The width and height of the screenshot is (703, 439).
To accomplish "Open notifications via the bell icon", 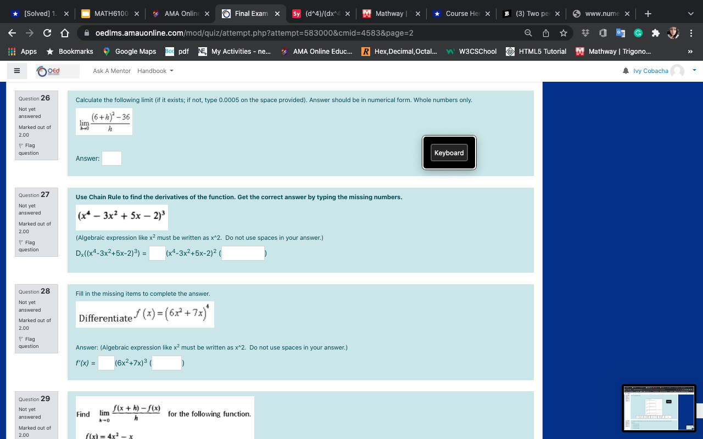I will (x=626, y=70).
